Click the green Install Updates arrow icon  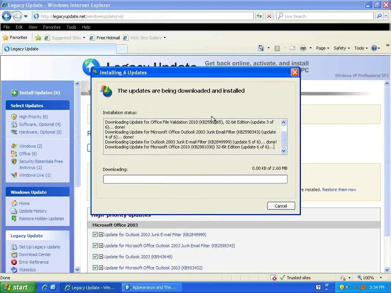point(14,93)
